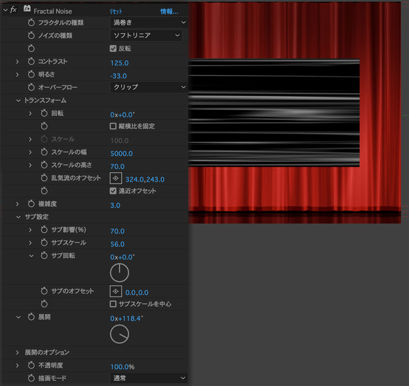Check the サブスケールを中心 checkbox
409x386 pixels.
coord(113,304)
